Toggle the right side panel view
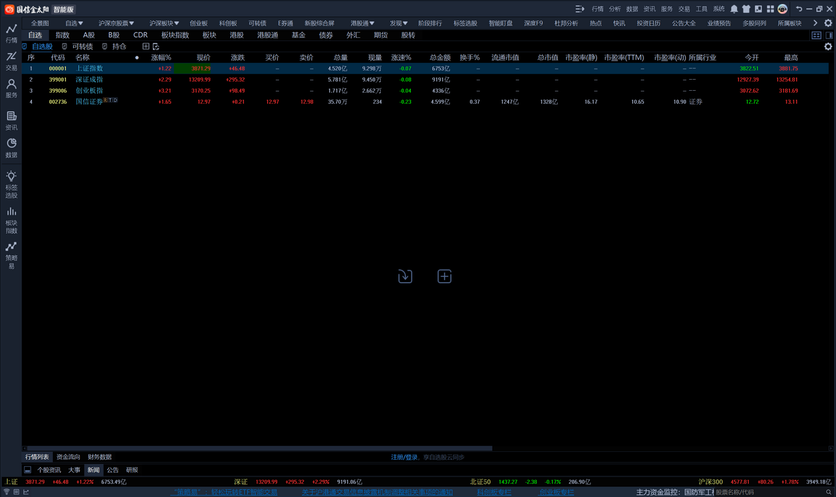Screen dimensions: 836x497 pos(829,35)
